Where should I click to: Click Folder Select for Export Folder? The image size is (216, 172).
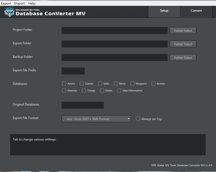[183, 44]
